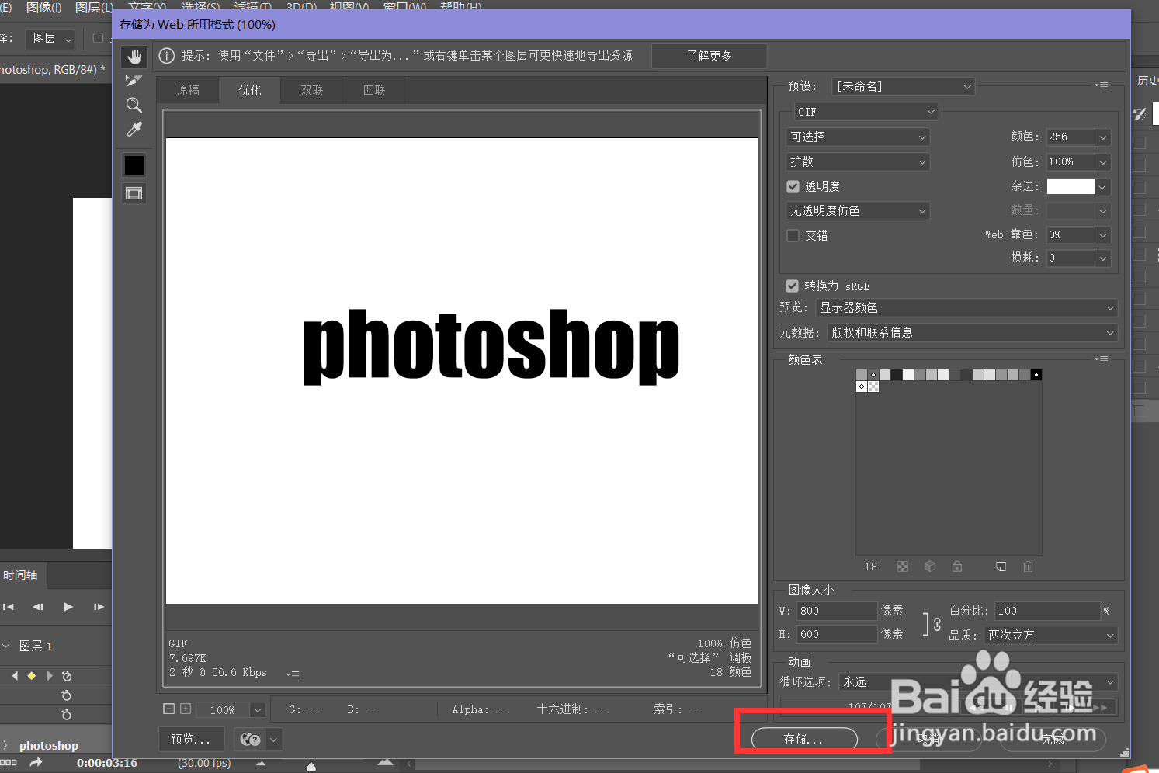Click the render video arrow icon in timeline
The width and height of the screenshot is (1159, 773).
pos(36,763)
